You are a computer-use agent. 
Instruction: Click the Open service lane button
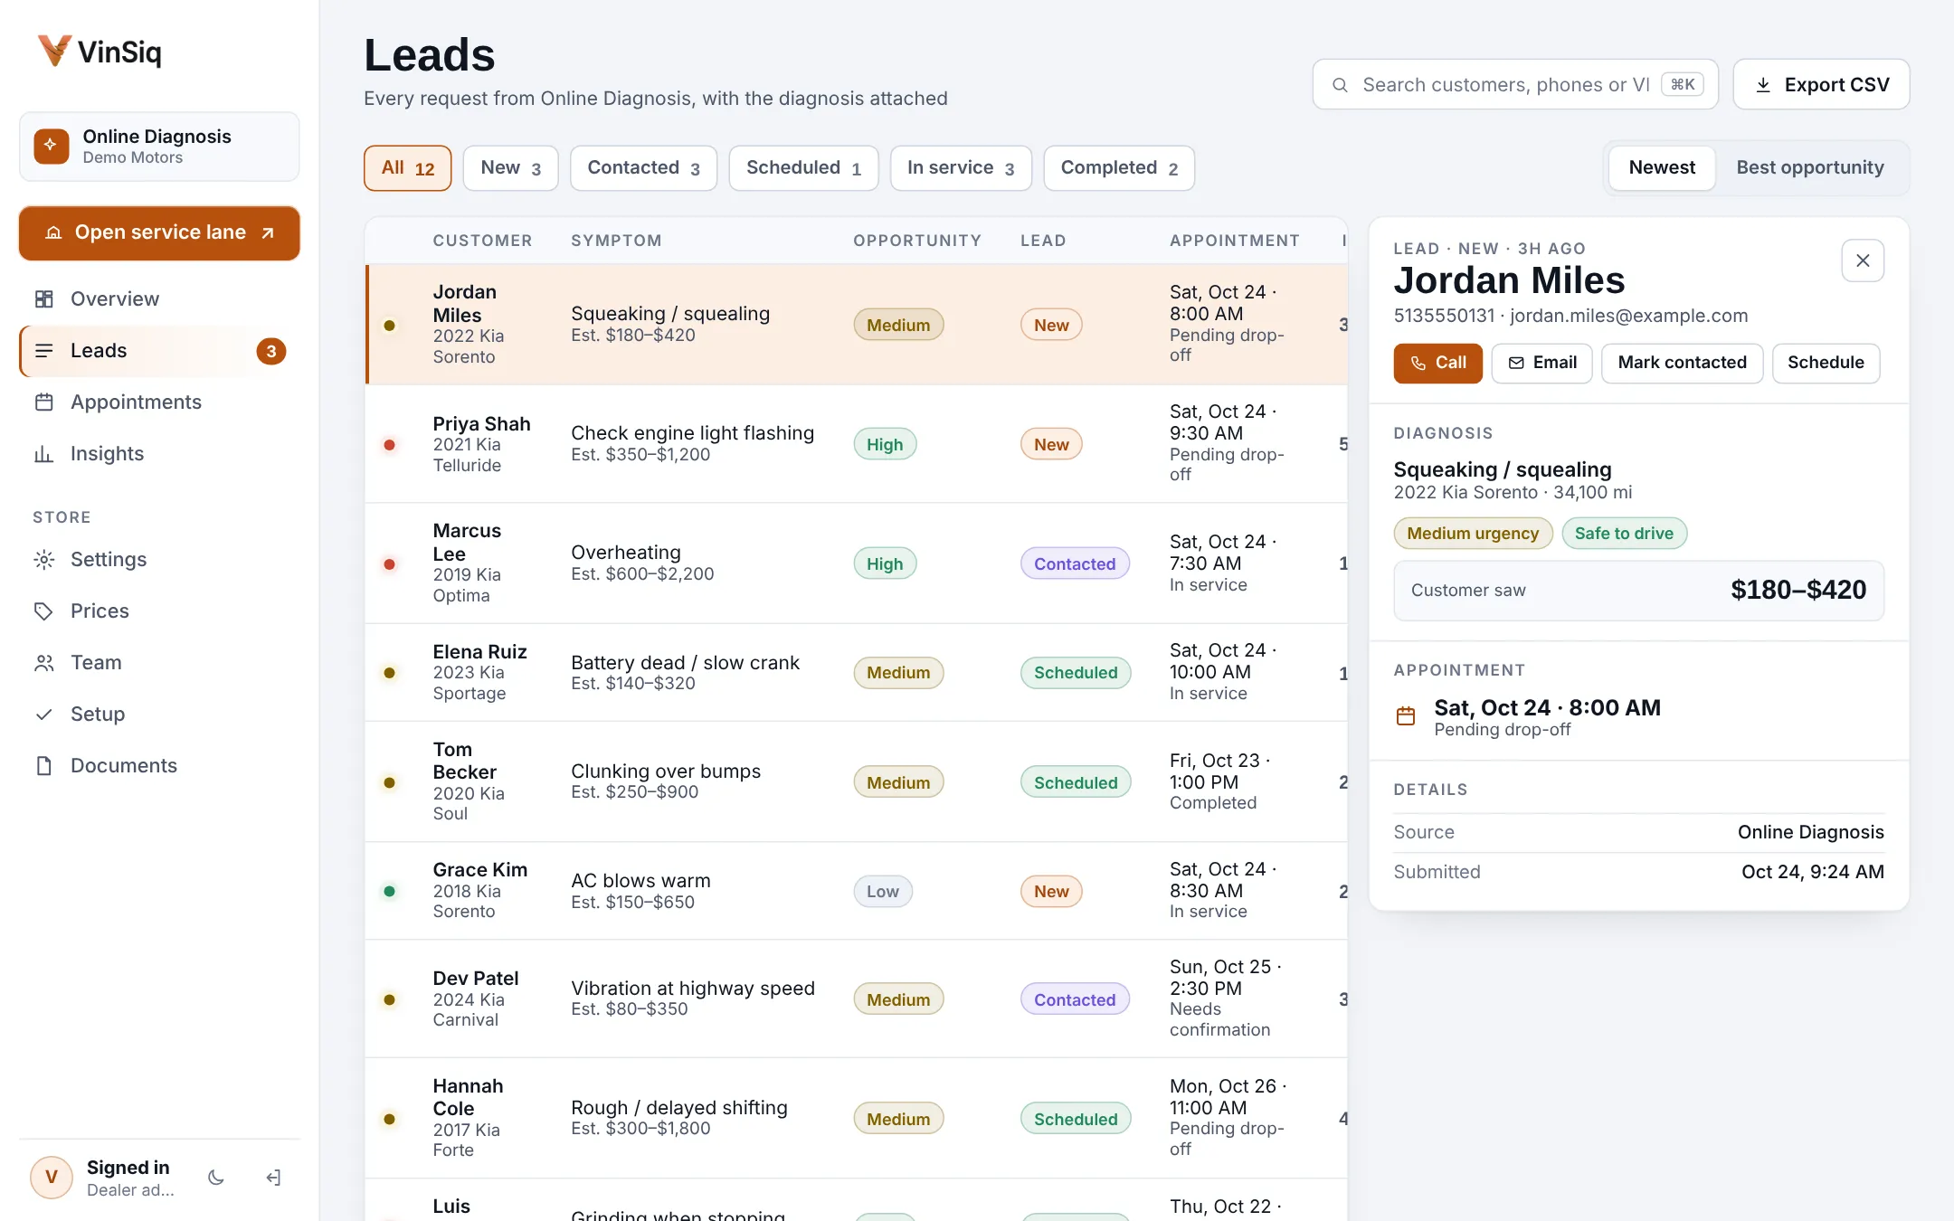[159, 232]
